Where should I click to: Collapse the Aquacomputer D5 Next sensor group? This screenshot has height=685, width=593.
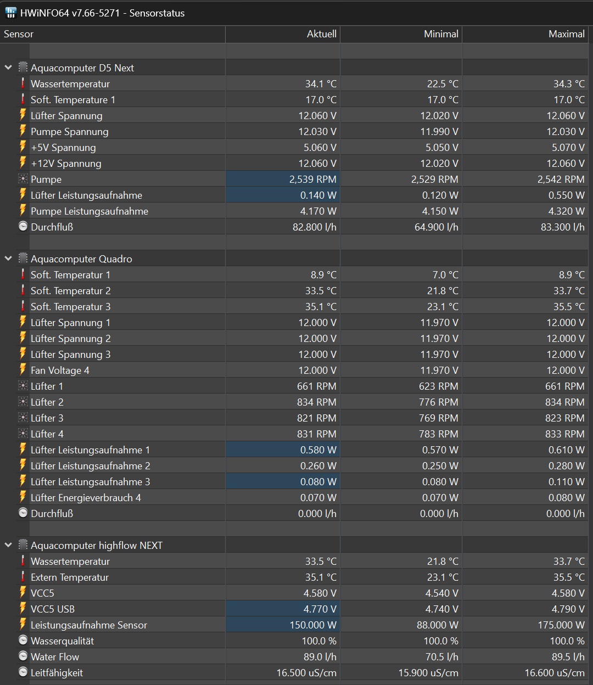[x=8, y=68]
